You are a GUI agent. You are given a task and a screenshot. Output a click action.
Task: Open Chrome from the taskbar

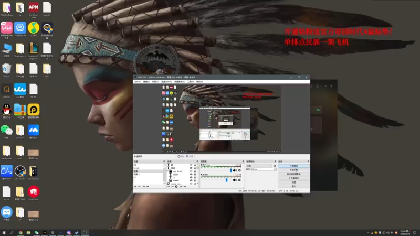click(x=20, y=233)
